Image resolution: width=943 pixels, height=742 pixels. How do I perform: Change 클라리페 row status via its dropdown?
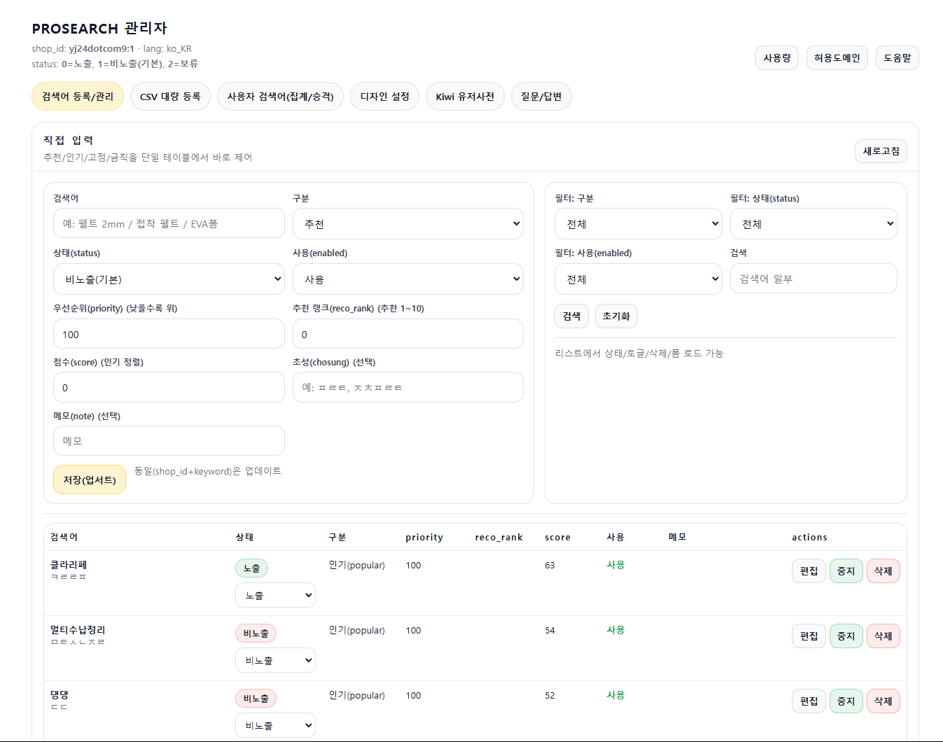275,594
